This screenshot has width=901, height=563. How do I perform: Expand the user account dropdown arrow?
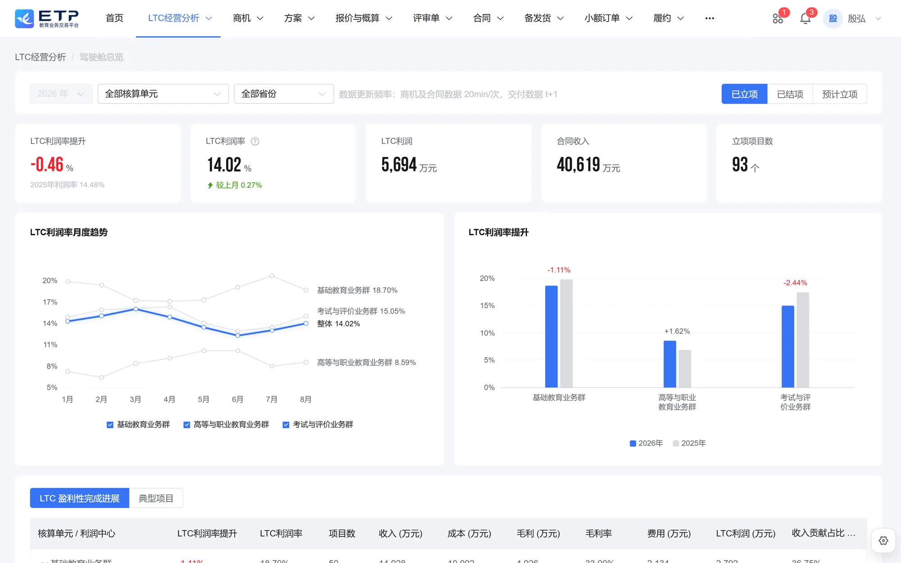point(878,19)
